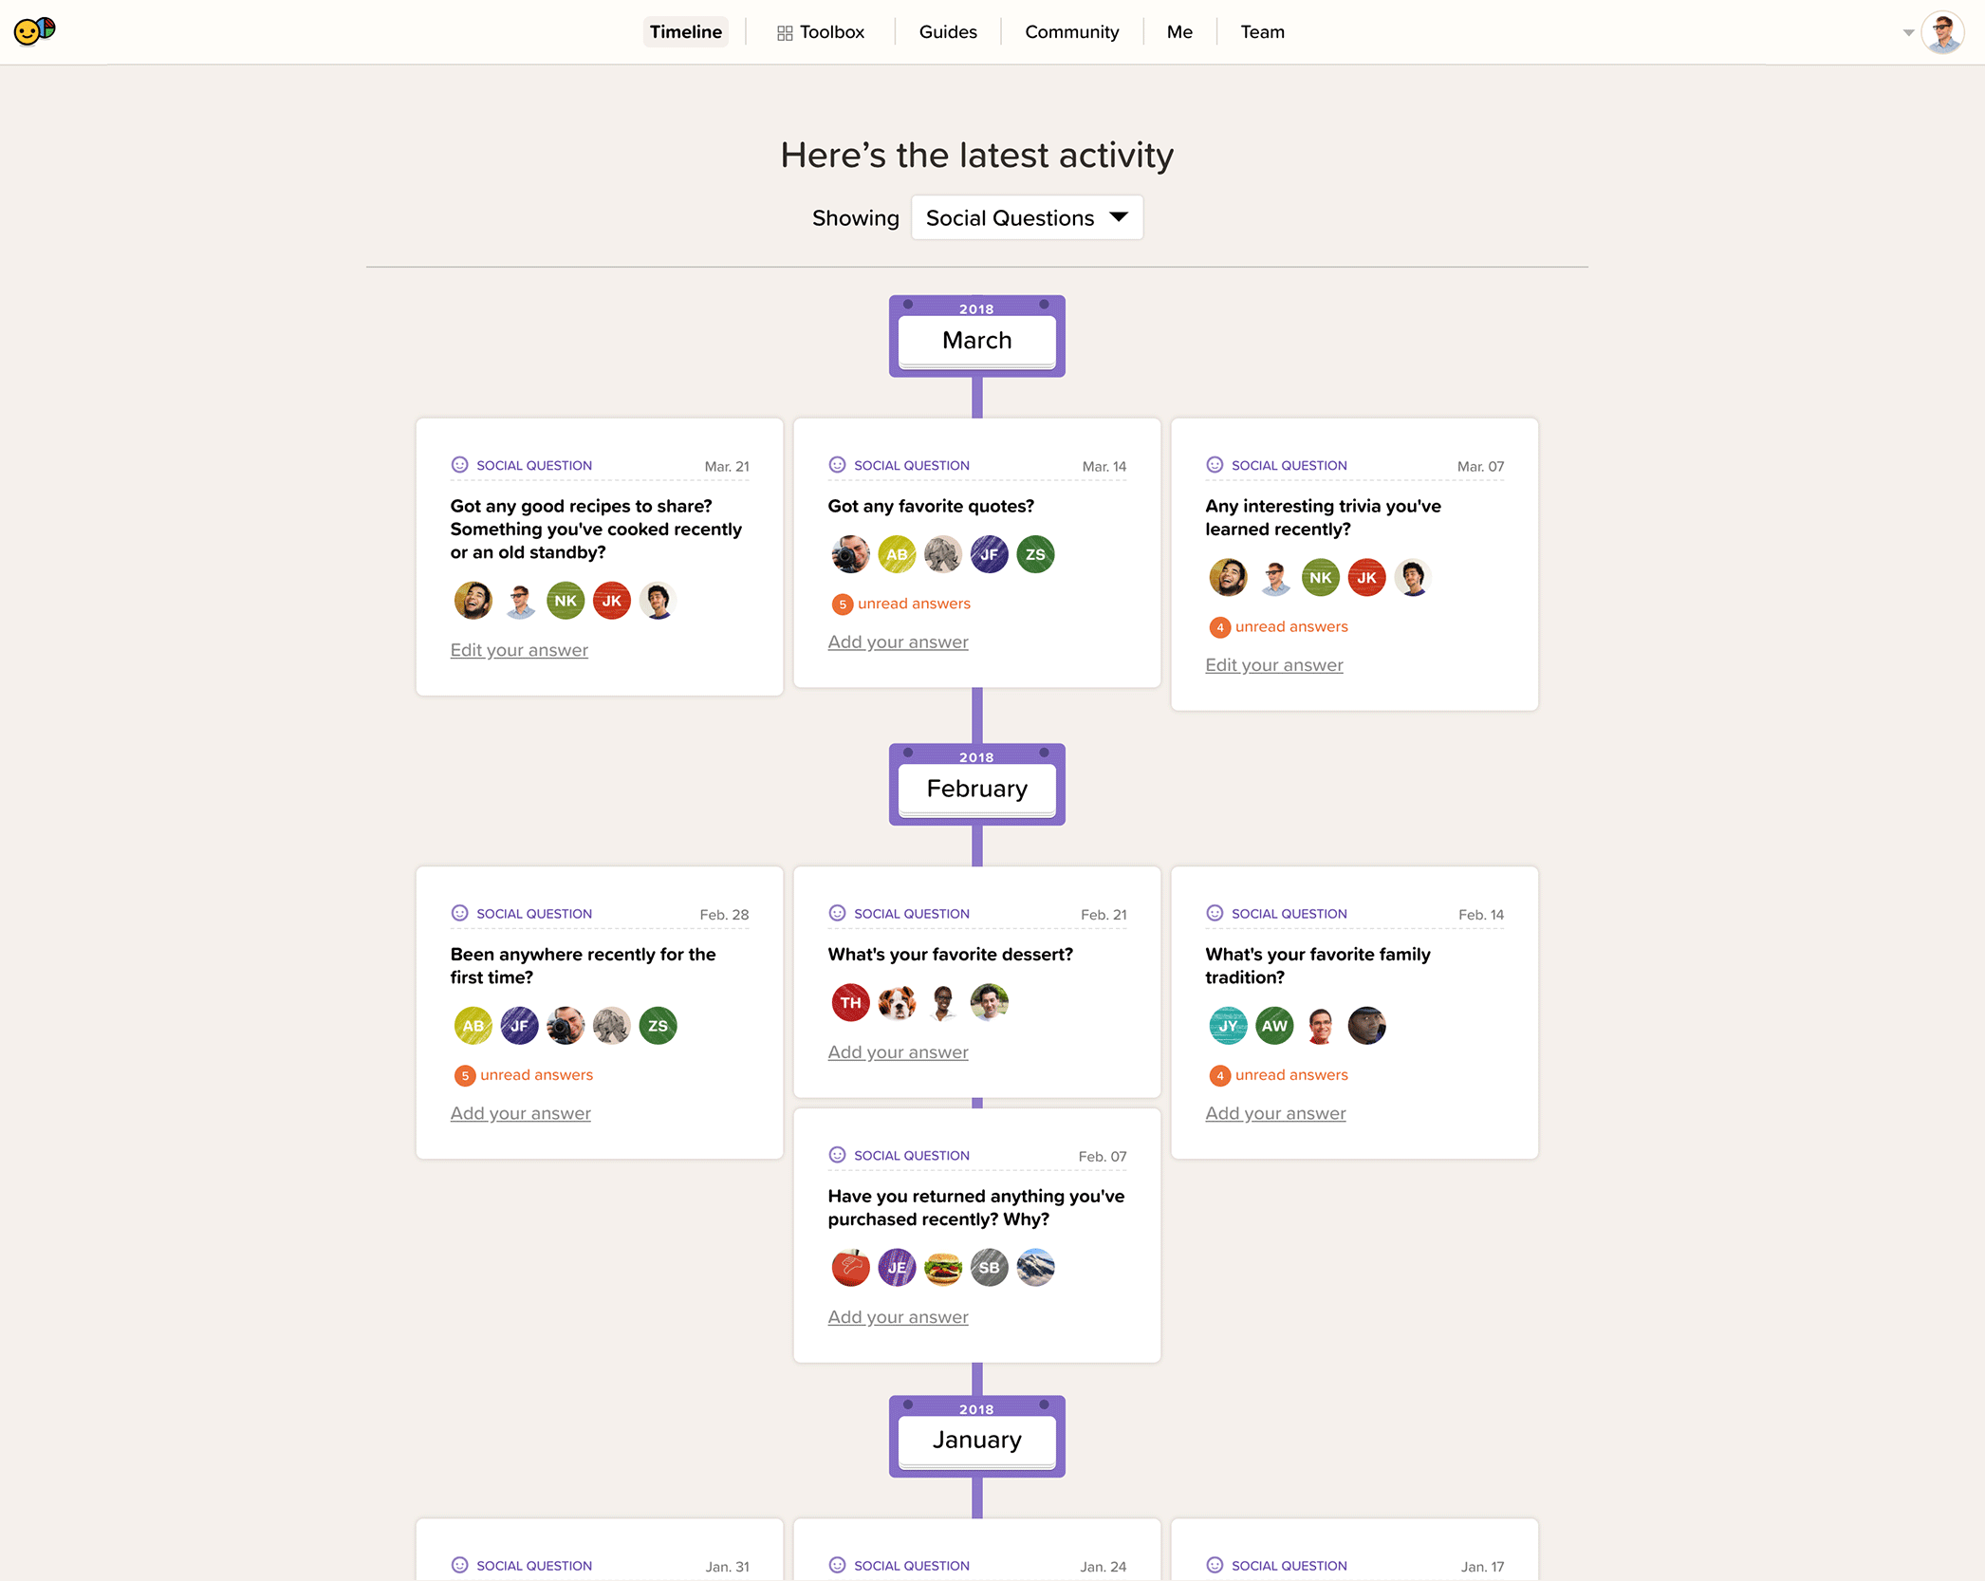Click the TH avatar on dessert question
Image resolution: width=1985 pixels, height=1581 pixels.
coord(850,1002)
